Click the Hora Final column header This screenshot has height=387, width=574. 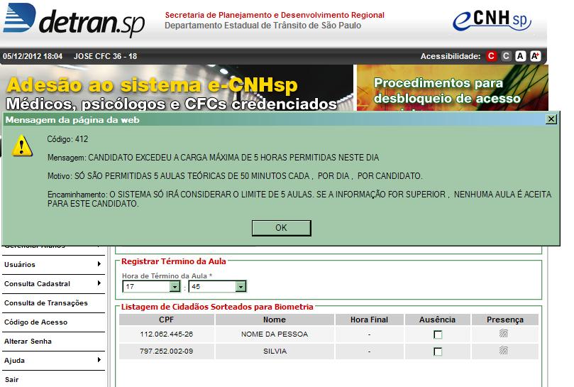(x=370, y=320)
